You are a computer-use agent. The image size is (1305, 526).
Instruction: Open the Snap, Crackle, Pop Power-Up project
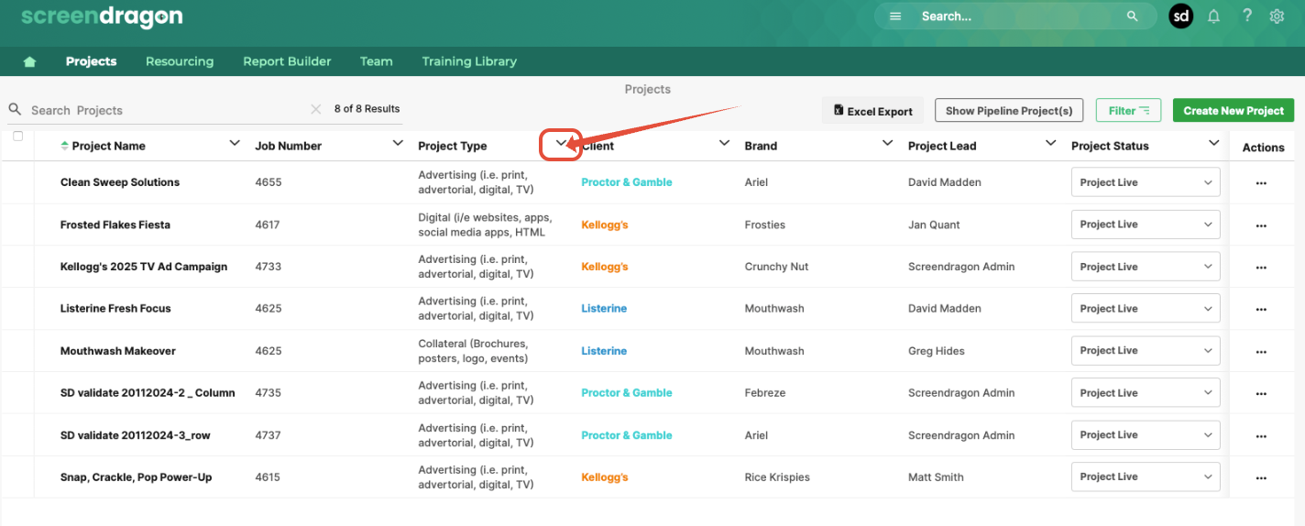[136, 477]
